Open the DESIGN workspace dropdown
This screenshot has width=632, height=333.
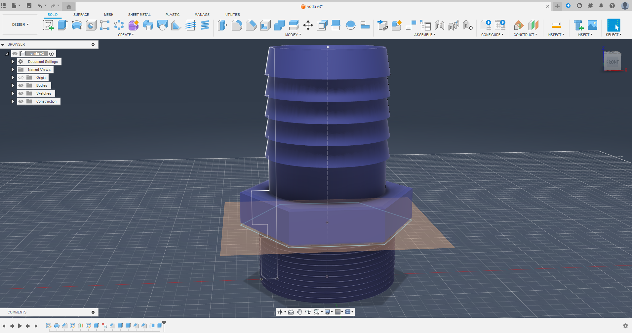click(20, 24)
